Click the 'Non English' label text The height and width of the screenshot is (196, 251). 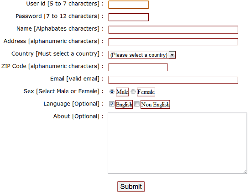(155, 104)
